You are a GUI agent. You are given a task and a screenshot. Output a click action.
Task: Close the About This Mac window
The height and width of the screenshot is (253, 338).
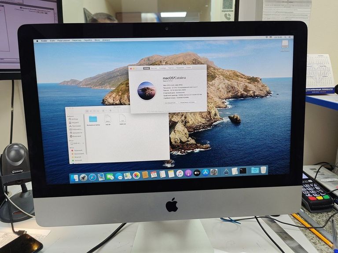click(131, 69)
